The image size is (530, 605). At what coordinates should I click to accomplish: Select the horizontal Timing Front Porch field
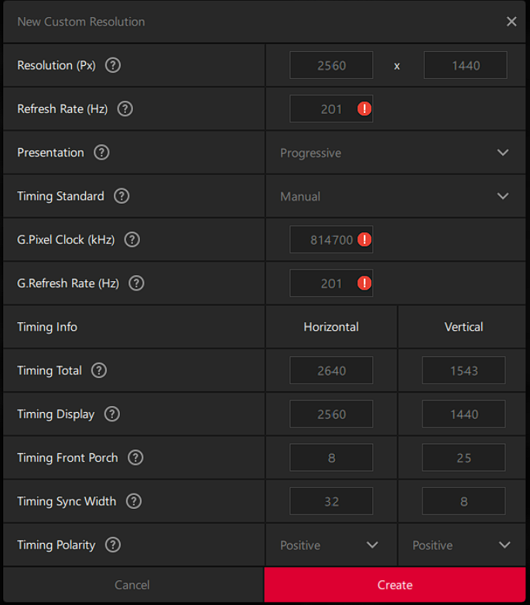[x=331, y=458]
